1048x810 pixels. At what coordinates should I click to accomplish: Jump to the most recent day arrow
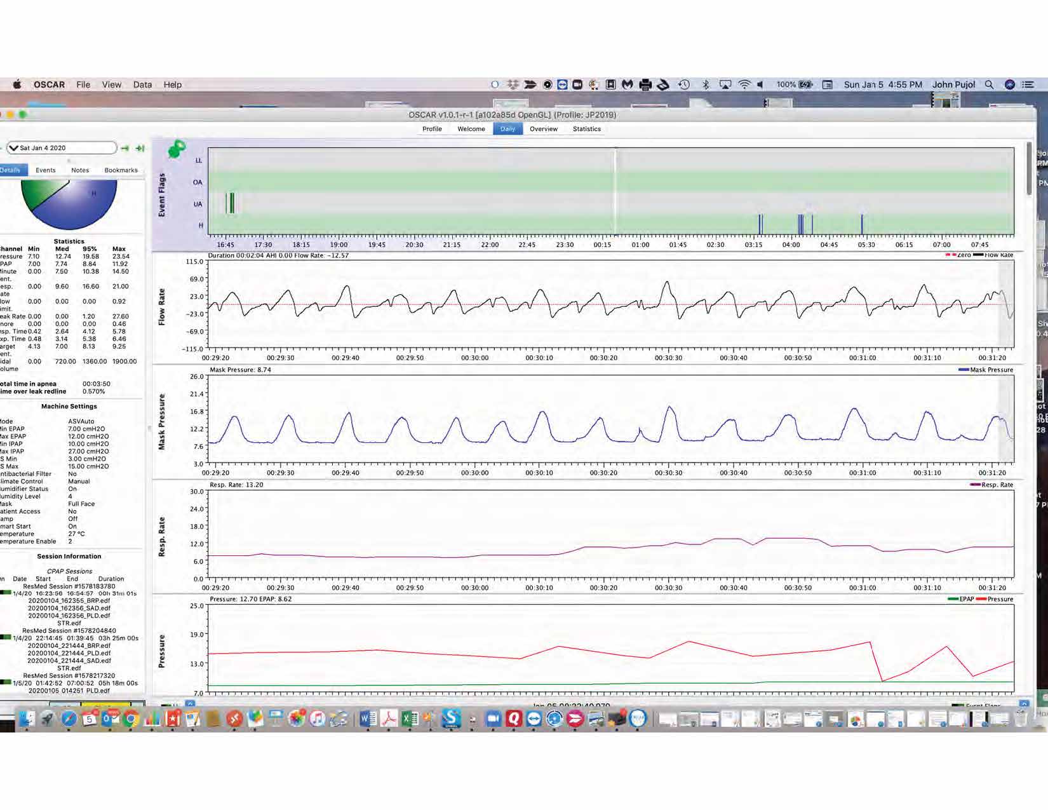[x=140, y=148]
